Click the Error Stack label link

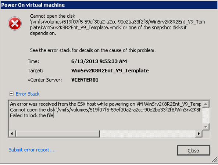(28, 94)
